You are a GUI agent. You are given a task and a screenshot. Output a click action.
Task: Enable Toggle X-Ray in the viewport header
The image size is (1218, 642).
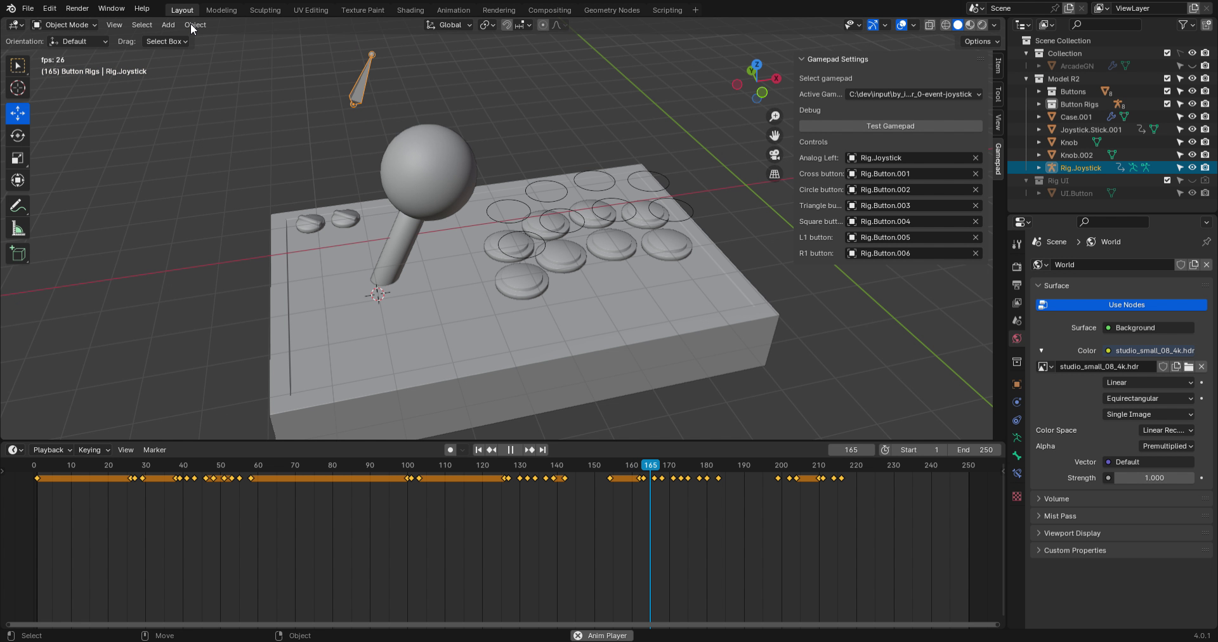point(930,25)
